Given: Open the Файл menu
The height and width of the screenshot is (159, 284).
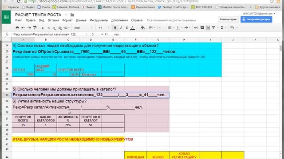Looking at the screenshot, I should point(19,20).
